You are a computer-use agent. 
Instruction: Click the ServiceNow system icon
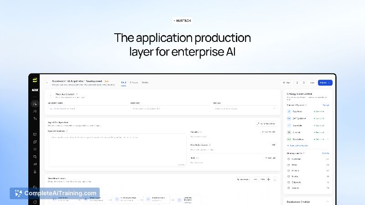pos(289,139)
